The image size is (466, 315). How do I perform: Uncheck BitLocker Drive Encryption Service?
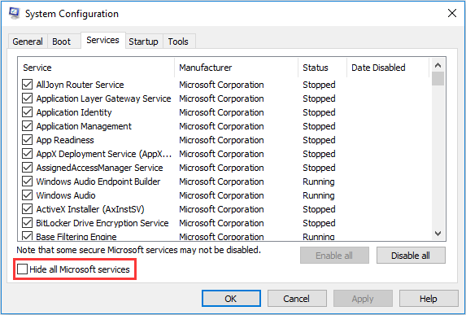pos(28,223)
